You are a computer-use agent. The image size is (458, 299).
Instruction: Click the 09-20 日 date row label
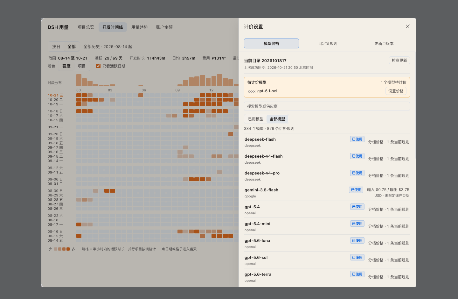(x=55, y=134)
